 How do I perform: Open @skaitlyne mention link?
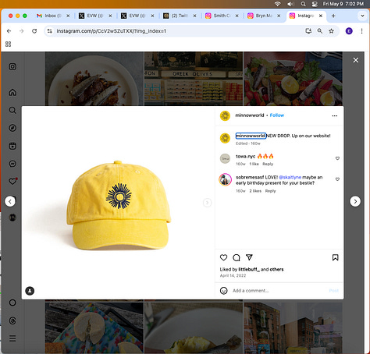290,177
